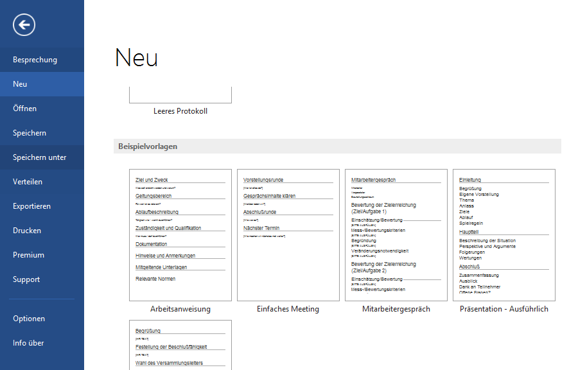The height and width of the screenshot is (370, 569).
Task: Click the back arrow button
Action: click(x=24, y=25)
